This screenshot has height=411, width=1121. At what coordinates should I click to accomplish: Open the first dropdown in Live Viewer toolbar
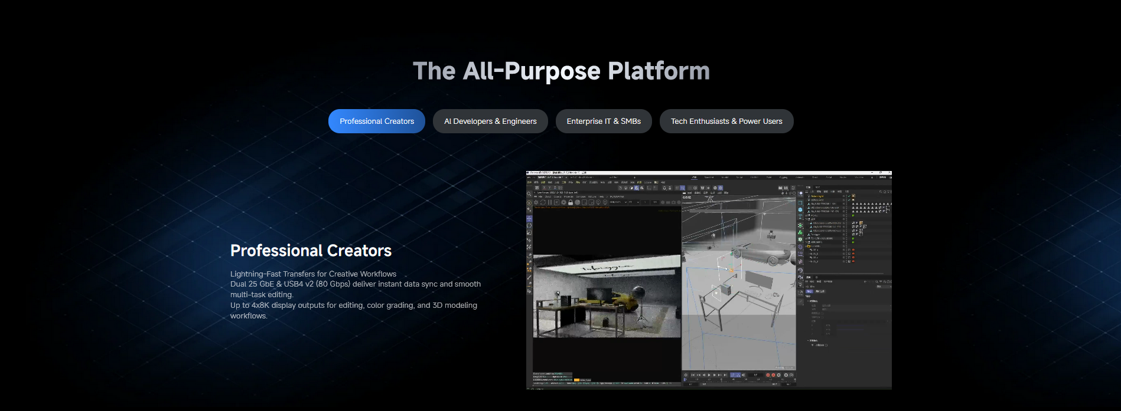[618, 202]
